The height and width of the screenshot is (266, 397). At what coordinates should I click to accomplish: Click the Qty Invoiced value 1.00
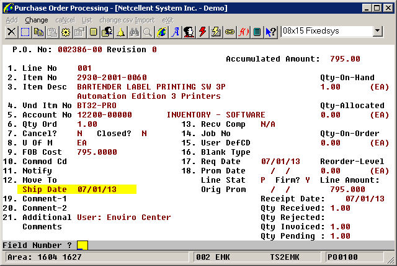pos(340,226)
